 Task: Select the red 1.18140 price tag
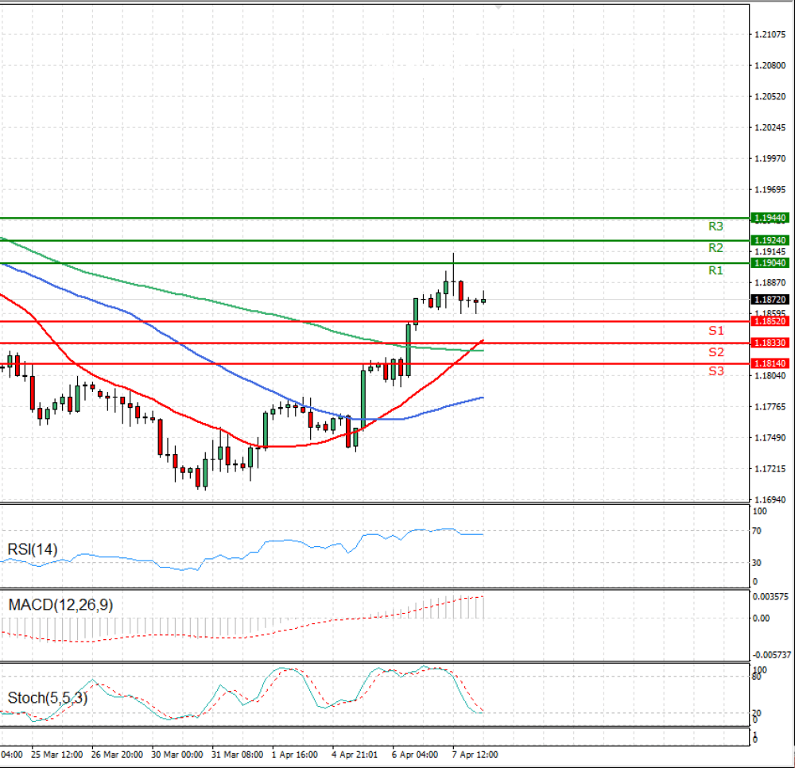click(x=770, y=363)
